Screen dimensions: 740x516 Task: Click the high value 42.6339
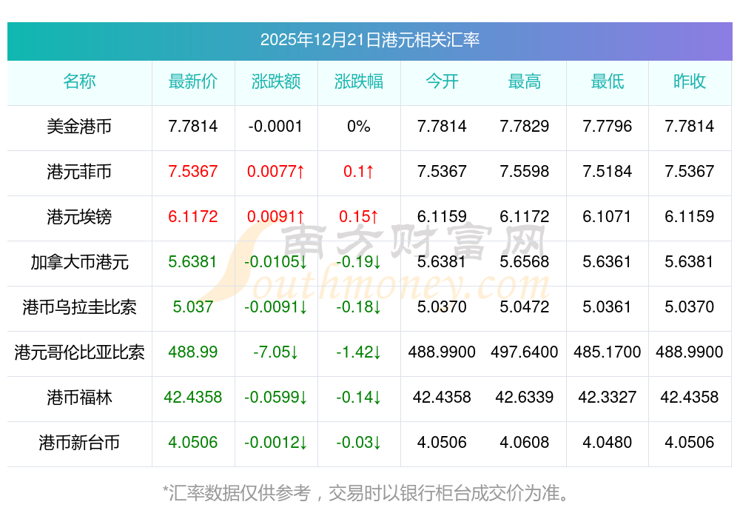525,397
